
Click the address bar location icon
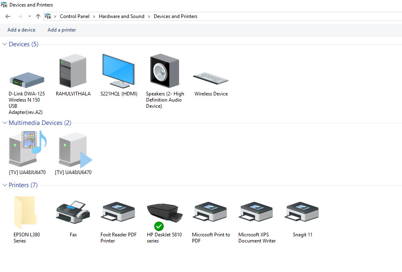tap(48, 16)
